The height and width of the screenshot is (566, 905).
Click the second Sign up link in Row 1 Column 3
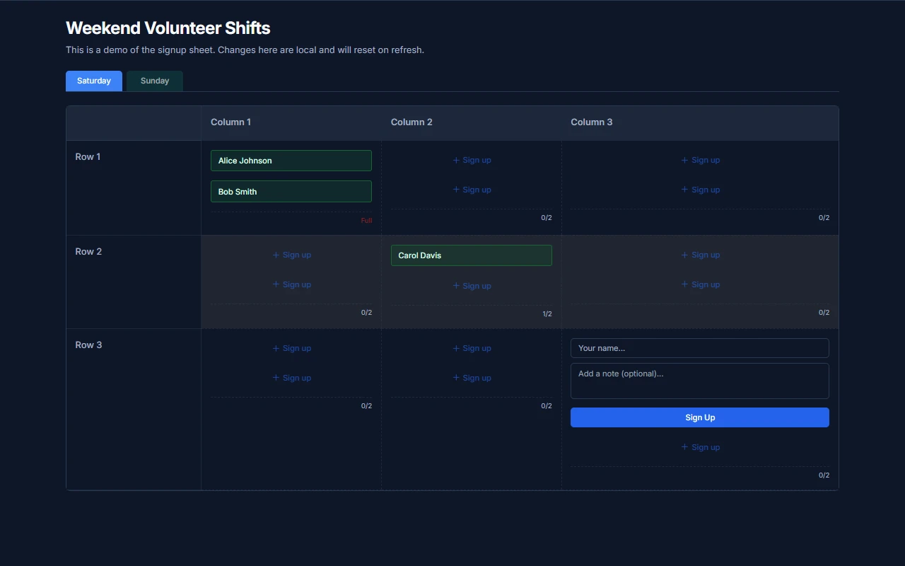click(700, 190)
